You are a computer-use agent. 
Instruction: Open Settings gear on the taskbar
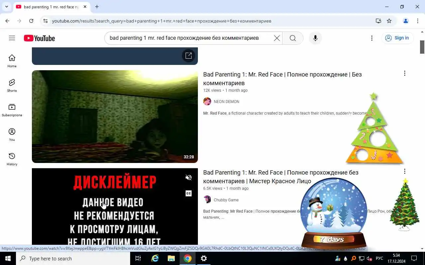coord(204,258)
